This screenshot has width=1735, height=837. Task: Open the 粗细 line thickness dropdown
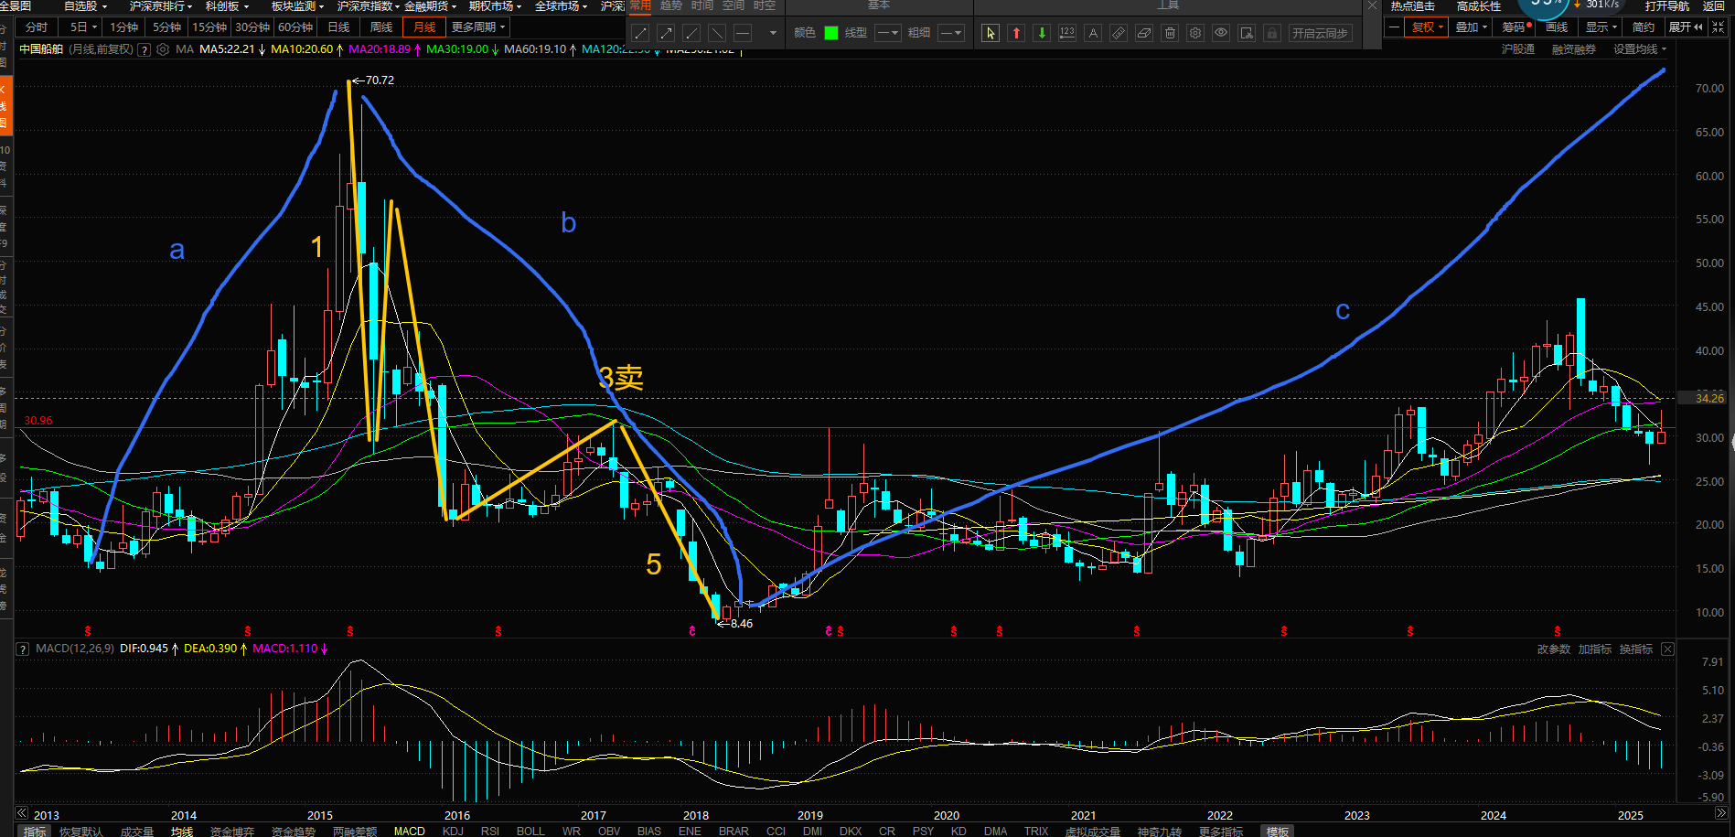(951, 33)
